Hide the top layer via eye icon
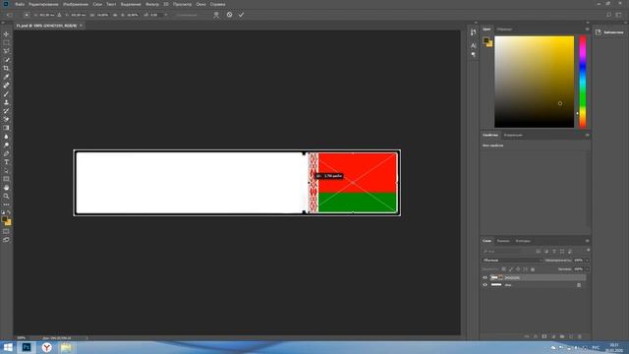The image size is (629, 354). [x=485, y=277]
